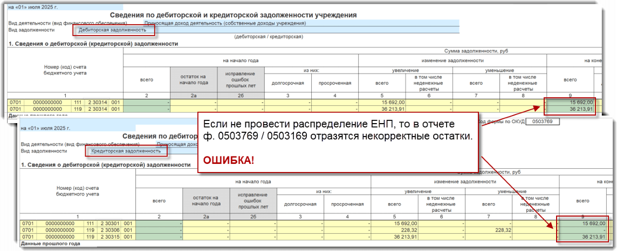This screenshot has height=251, width=617.
Task: Click increase value 15 692,00 for account 2 30301
Action: [x=394, y=224]
